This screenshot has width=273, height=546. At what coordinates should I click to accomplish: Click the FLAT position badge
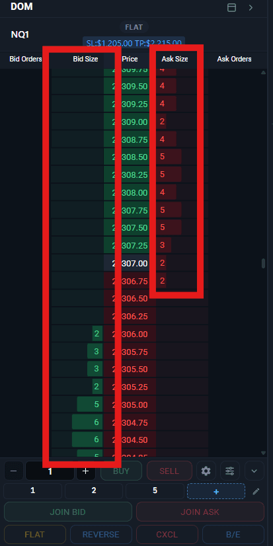click(134, 27)
